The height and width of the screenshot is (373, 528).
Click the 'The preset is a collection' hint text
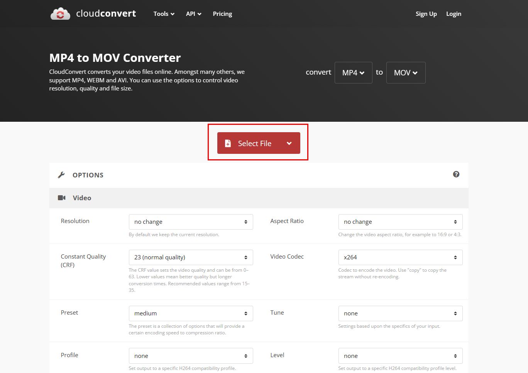click(x=187, y=329)
